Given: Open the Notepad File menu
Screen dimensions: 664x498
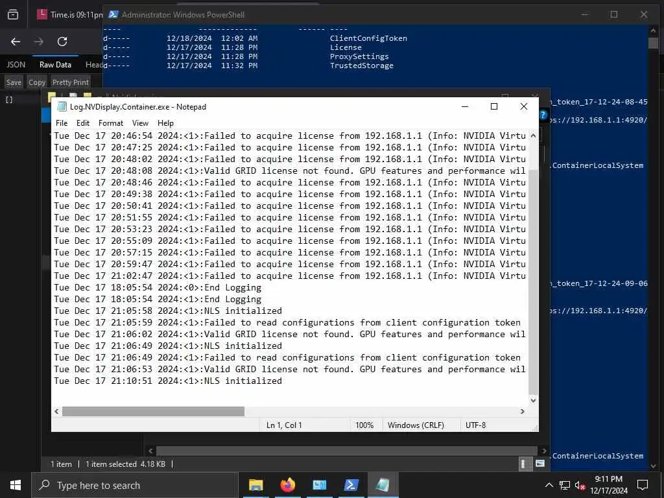Looking at the screenshot, I should click(62, 123).
